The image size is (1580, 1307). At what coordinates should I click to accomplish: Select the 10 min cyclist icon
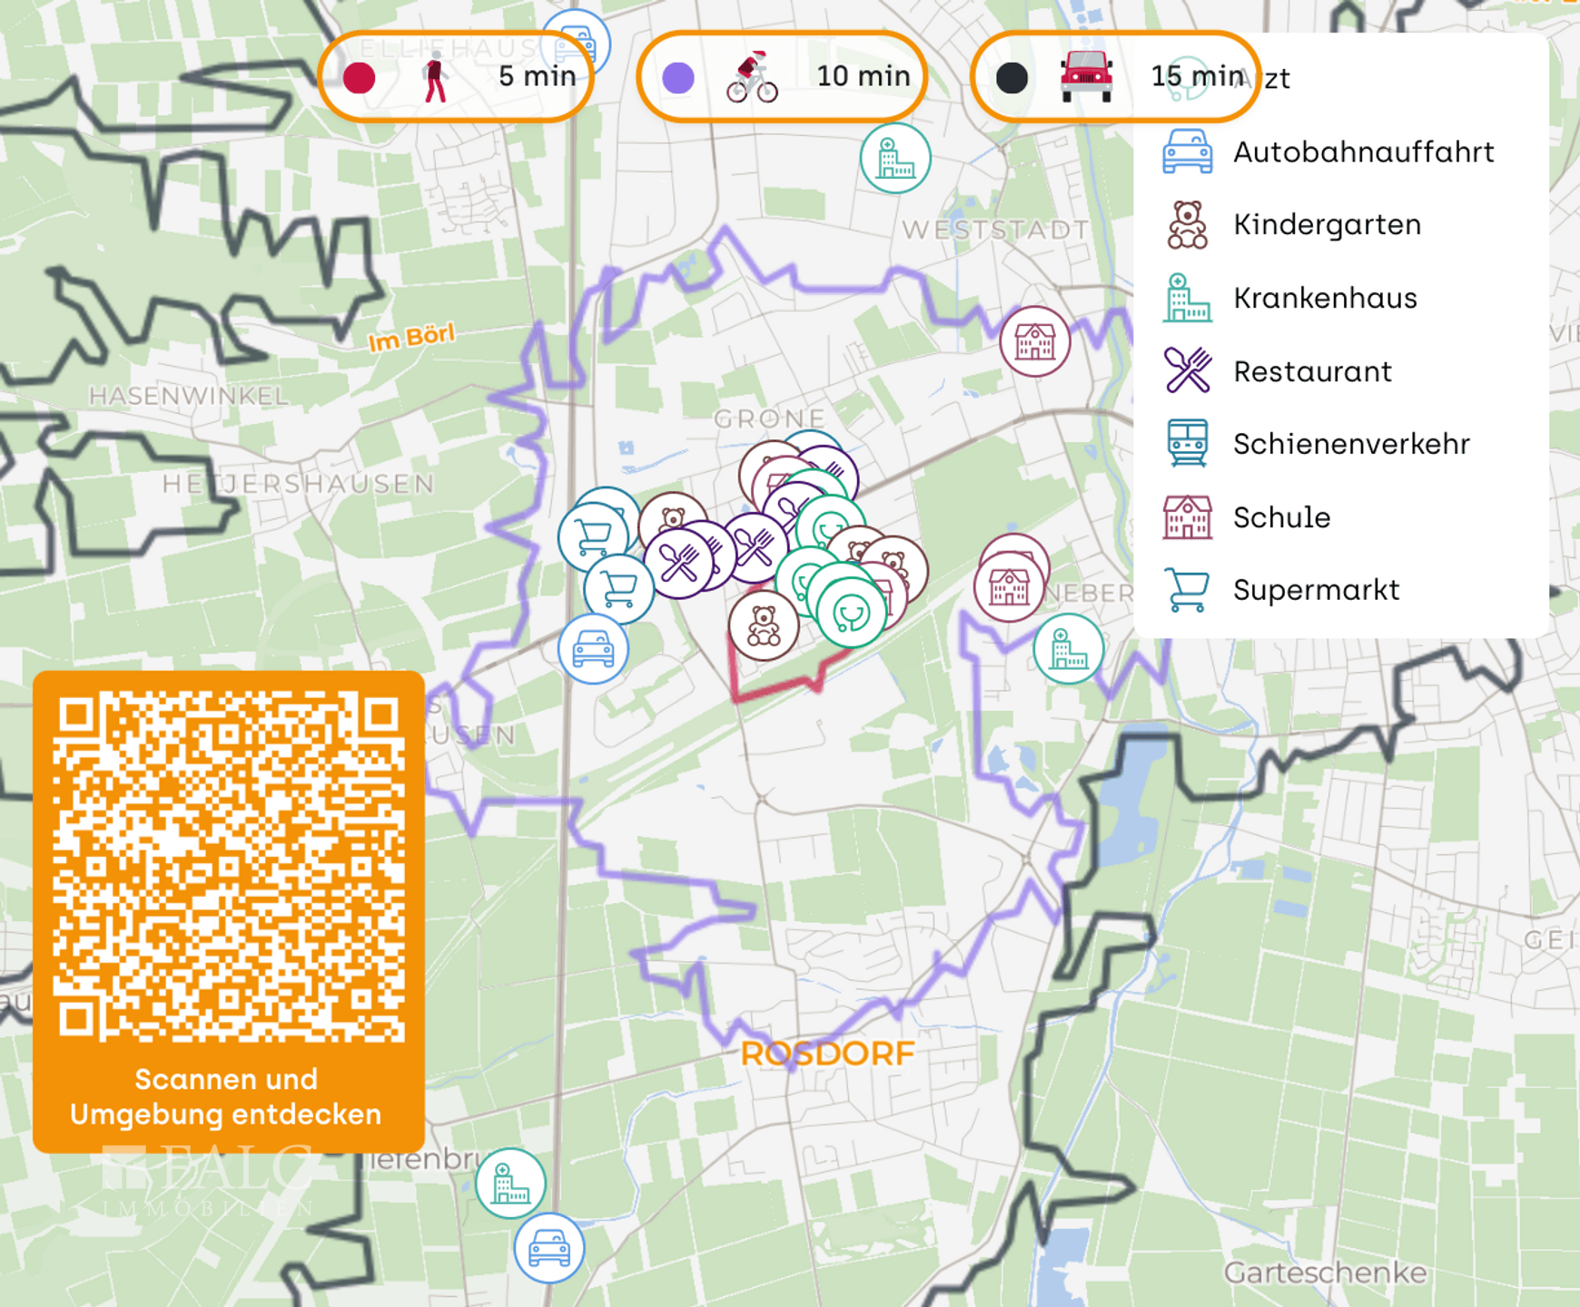tap(753, 76)
